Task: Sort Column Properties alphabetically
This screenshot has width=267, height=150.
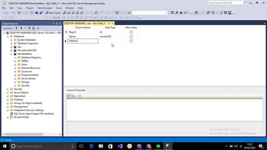Action: (x=73, y=96)
